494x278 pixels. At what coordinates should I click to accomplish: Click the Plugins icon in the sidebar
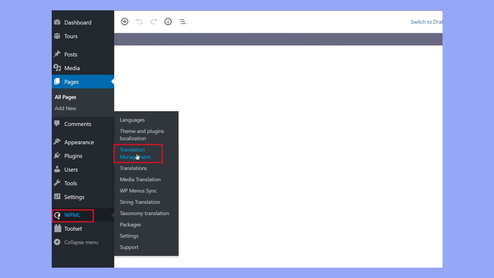(57, 155)
